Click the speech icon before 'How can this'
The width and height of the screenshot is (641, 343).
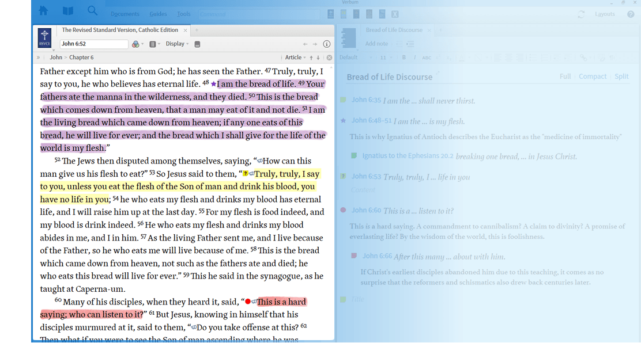[x=259, y=161]
